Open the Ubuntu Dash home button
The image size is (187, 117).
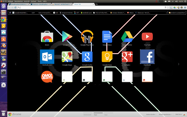(x=4, y=6)
